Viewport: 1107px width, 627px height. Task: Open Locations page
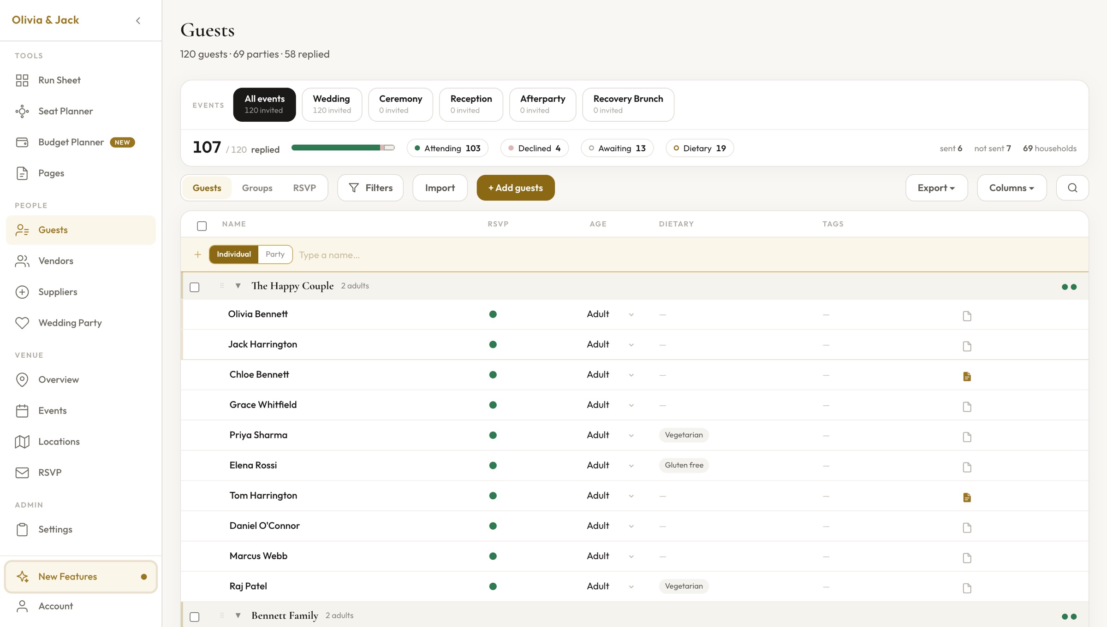81,442
